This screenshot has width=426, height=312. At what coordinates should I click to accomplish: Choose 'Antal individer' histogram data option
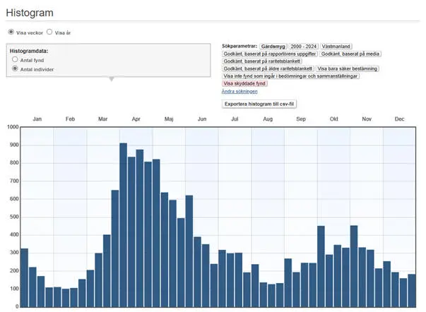pyautogui.click(x=15, y=69)
